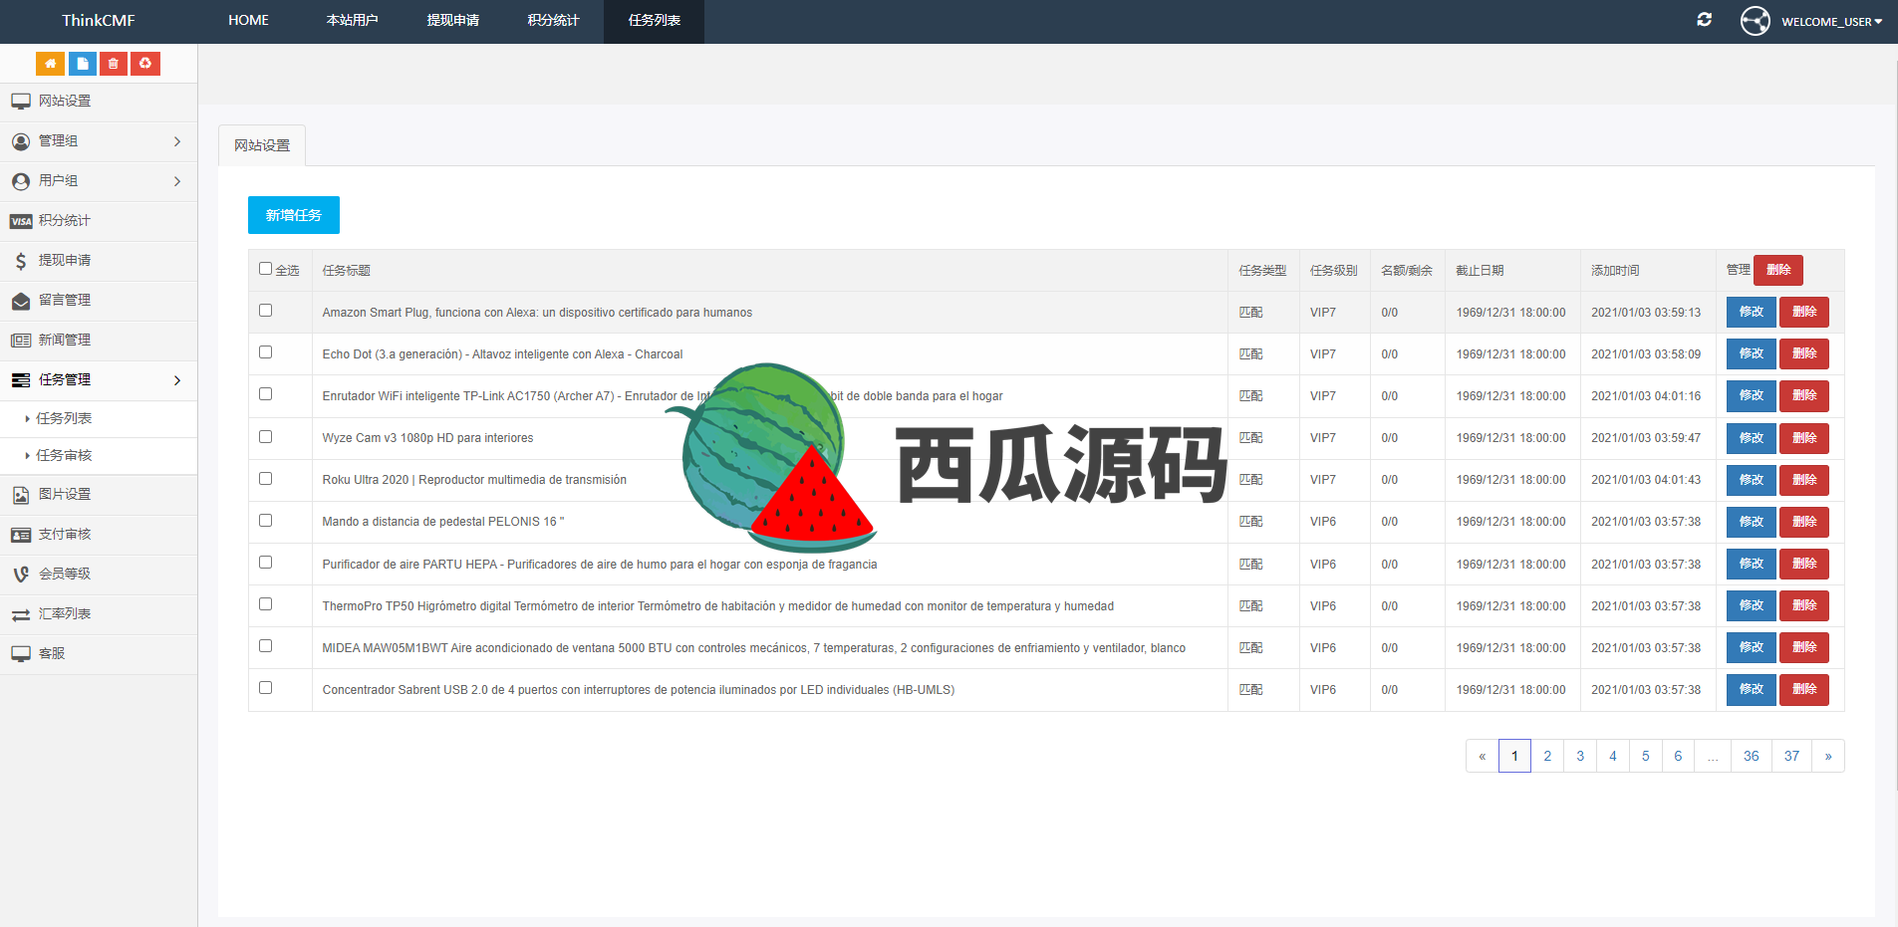This screenshot has width=1898, height=927.
Task: Click the red 删除 button in table header
Action: [1778, 270]
